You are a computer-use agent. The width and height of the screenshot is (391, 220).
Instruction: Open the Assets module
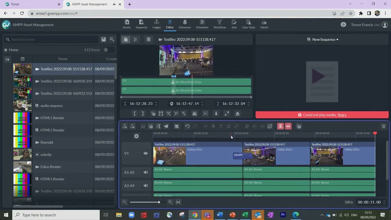click(x=127, y=24)
